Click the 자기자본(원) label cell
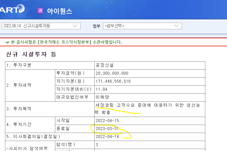The width and height of the screenshot is (227, 151). [x=75, y=81]
